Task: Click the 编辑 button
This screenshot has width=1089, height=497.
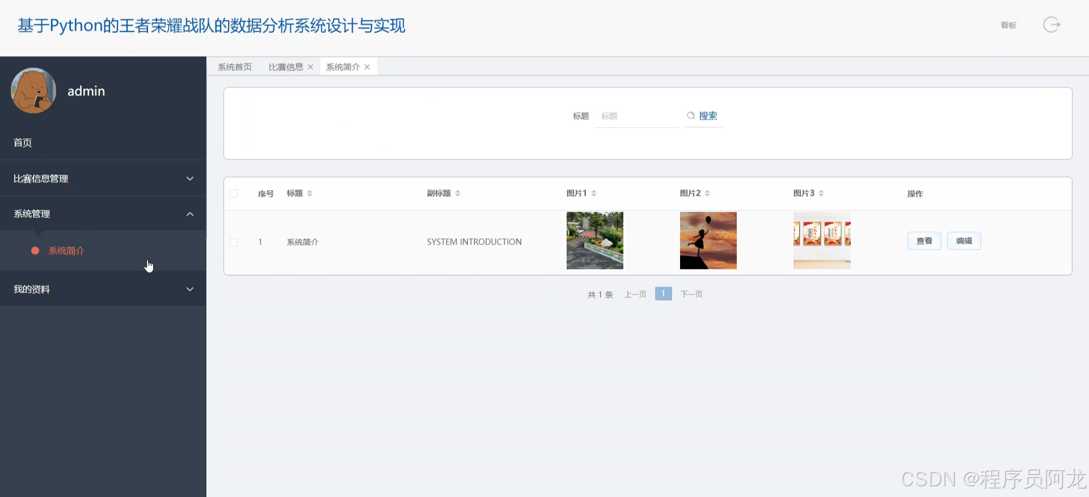Action: (x=964, y=241)
